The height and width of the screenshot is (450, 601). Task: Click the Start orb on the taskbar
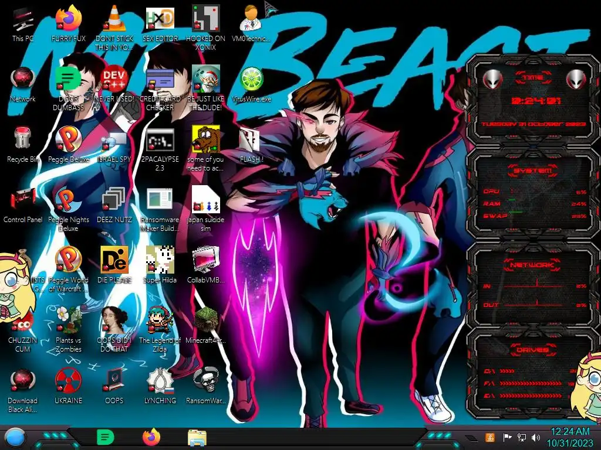[x=15, y=437]
